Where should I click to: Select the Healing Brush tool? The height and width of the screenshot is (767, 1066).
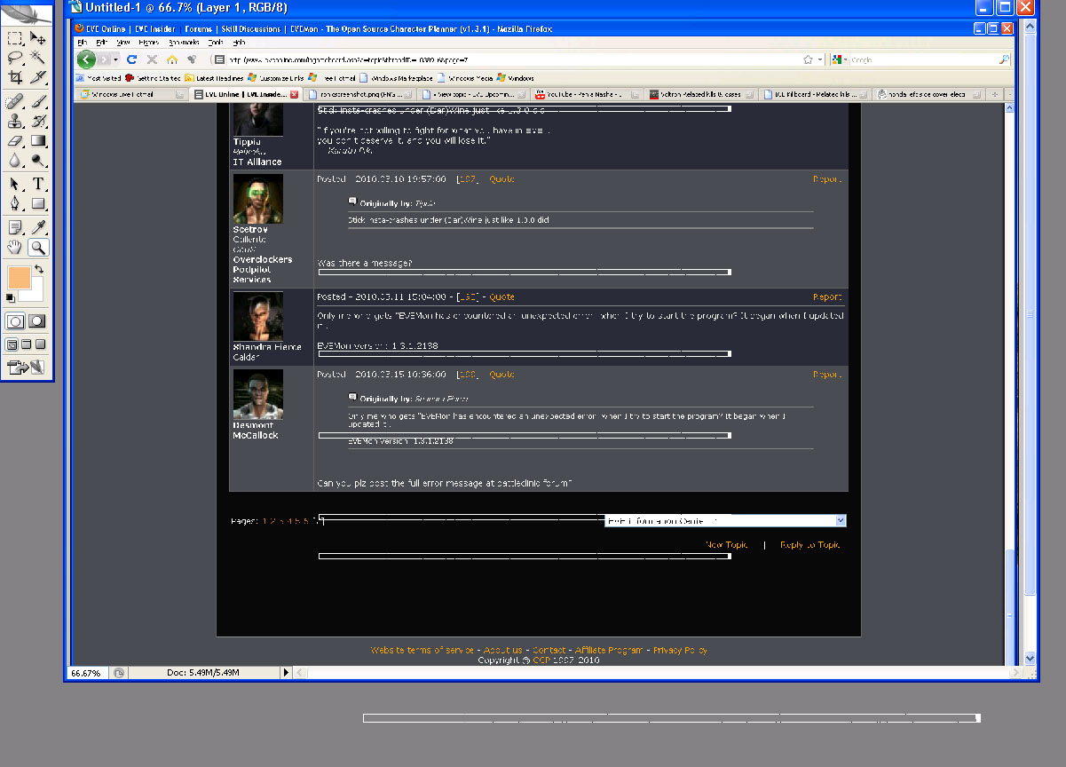click(15, 102)
